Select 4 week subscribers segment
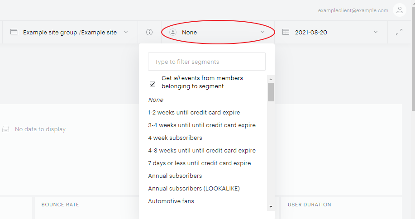This screenshot has width=415, height=219. click(175, 138)
